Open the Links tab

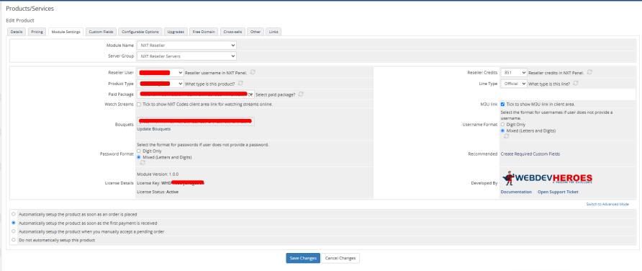[x=273, y=32]
